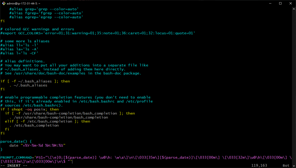Image resolution: width=296 pixels, height=168 pixels.
Task: Click the window title admin@ip-172-31-44-5
Action: point(24,3)
